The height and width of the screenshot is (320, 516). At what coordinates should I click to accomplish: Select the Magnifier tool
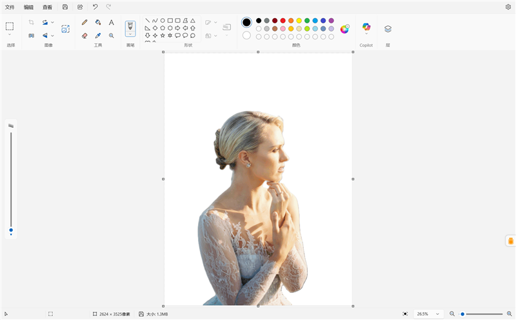112,35
